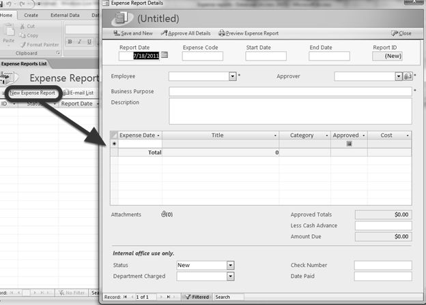Open the Department Charged dropdown

231,276
